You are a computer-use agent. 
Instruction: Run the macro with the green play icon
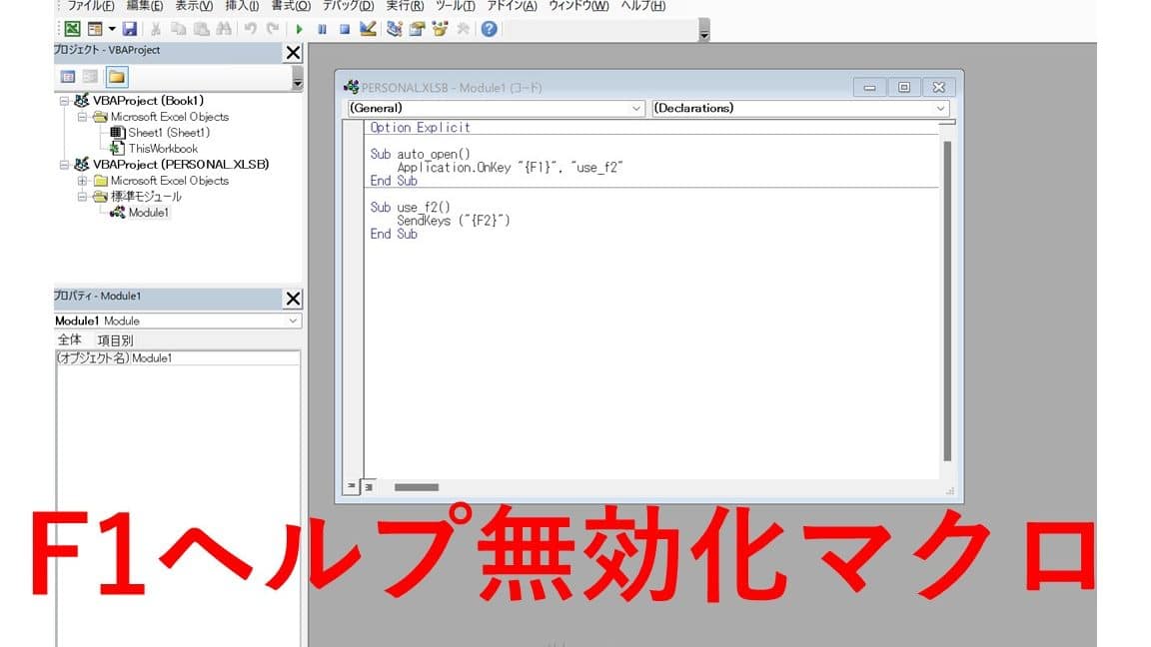tap(299, 29)
